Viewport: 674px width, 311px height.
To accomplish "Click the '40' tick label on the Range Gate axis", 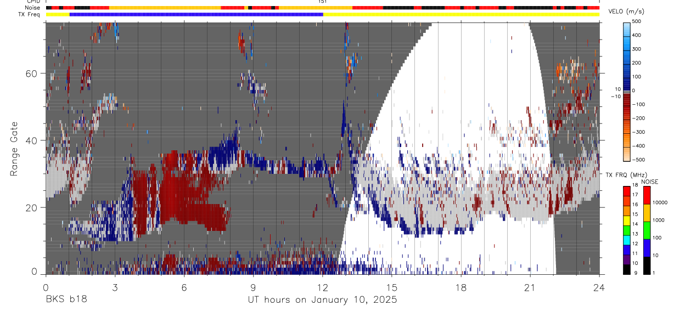I will pyautogui.click(x=31, y=140).
